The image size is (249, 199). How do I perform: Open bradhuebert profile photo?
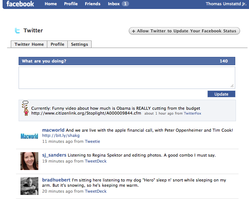29,186
